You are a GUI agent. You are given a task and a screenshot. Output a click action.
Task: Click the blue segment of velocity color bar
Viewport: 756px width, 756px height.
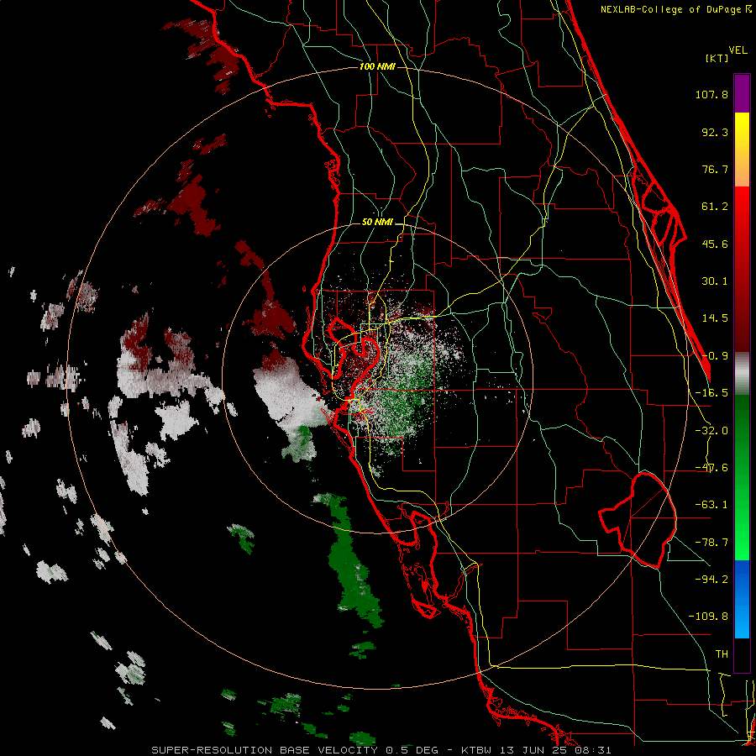742,599
